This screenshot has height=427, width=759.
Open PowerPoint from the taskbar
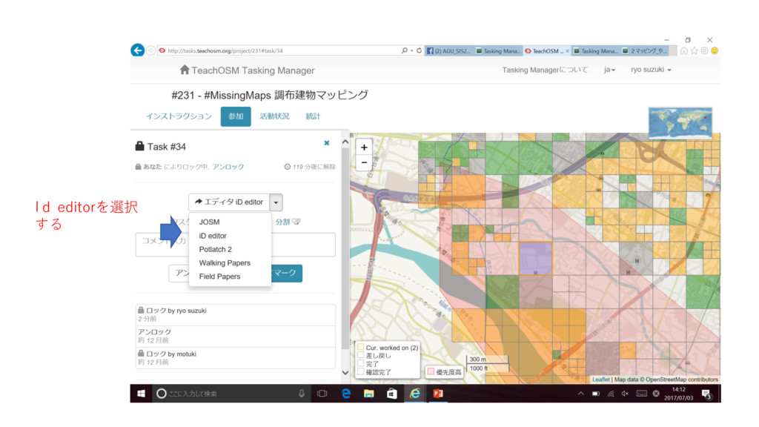(x=437, y=394)
